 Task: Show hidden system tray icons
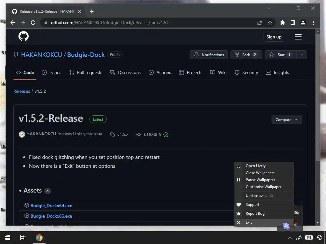pos(290,238)
